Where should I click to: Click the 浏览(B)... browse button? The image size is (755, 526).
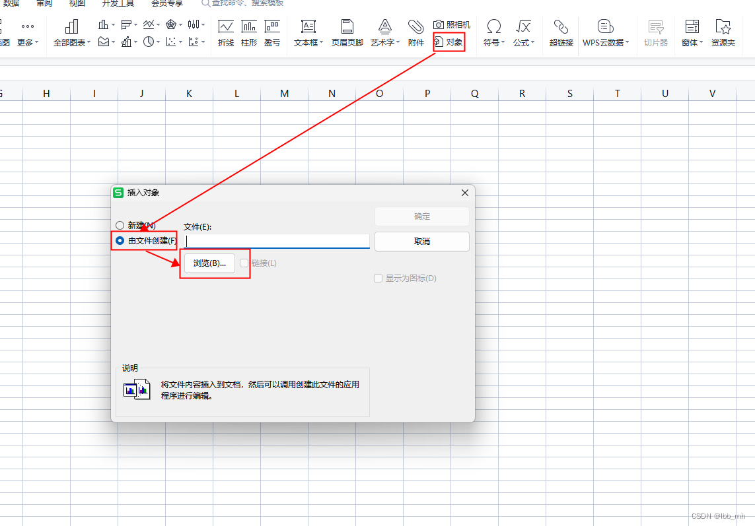point(209,263)
